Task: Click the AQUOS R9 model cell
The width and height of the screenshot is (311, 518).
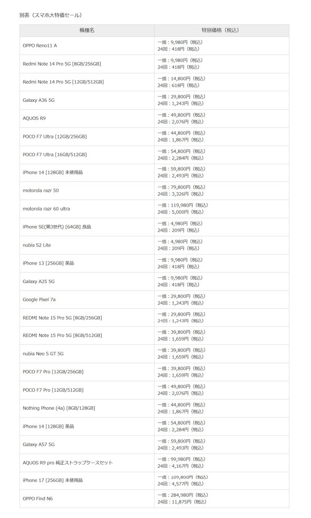Action: 87,118
